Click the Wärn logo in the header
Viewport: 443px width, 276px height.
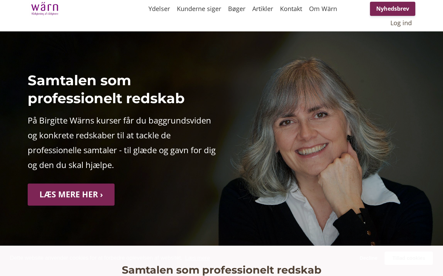(45, 9)
